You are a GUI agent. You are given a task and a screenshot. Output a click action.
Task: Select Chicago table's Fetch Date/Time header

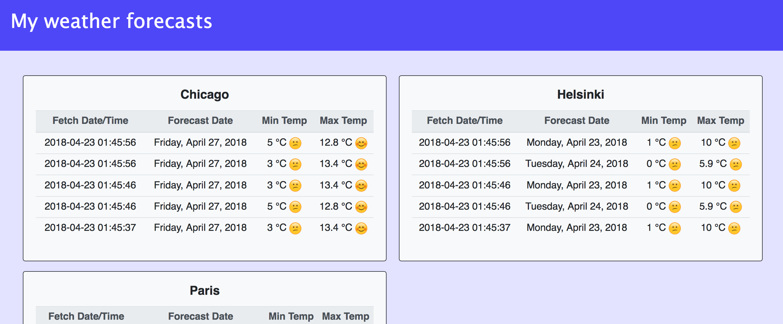point(90,121)
